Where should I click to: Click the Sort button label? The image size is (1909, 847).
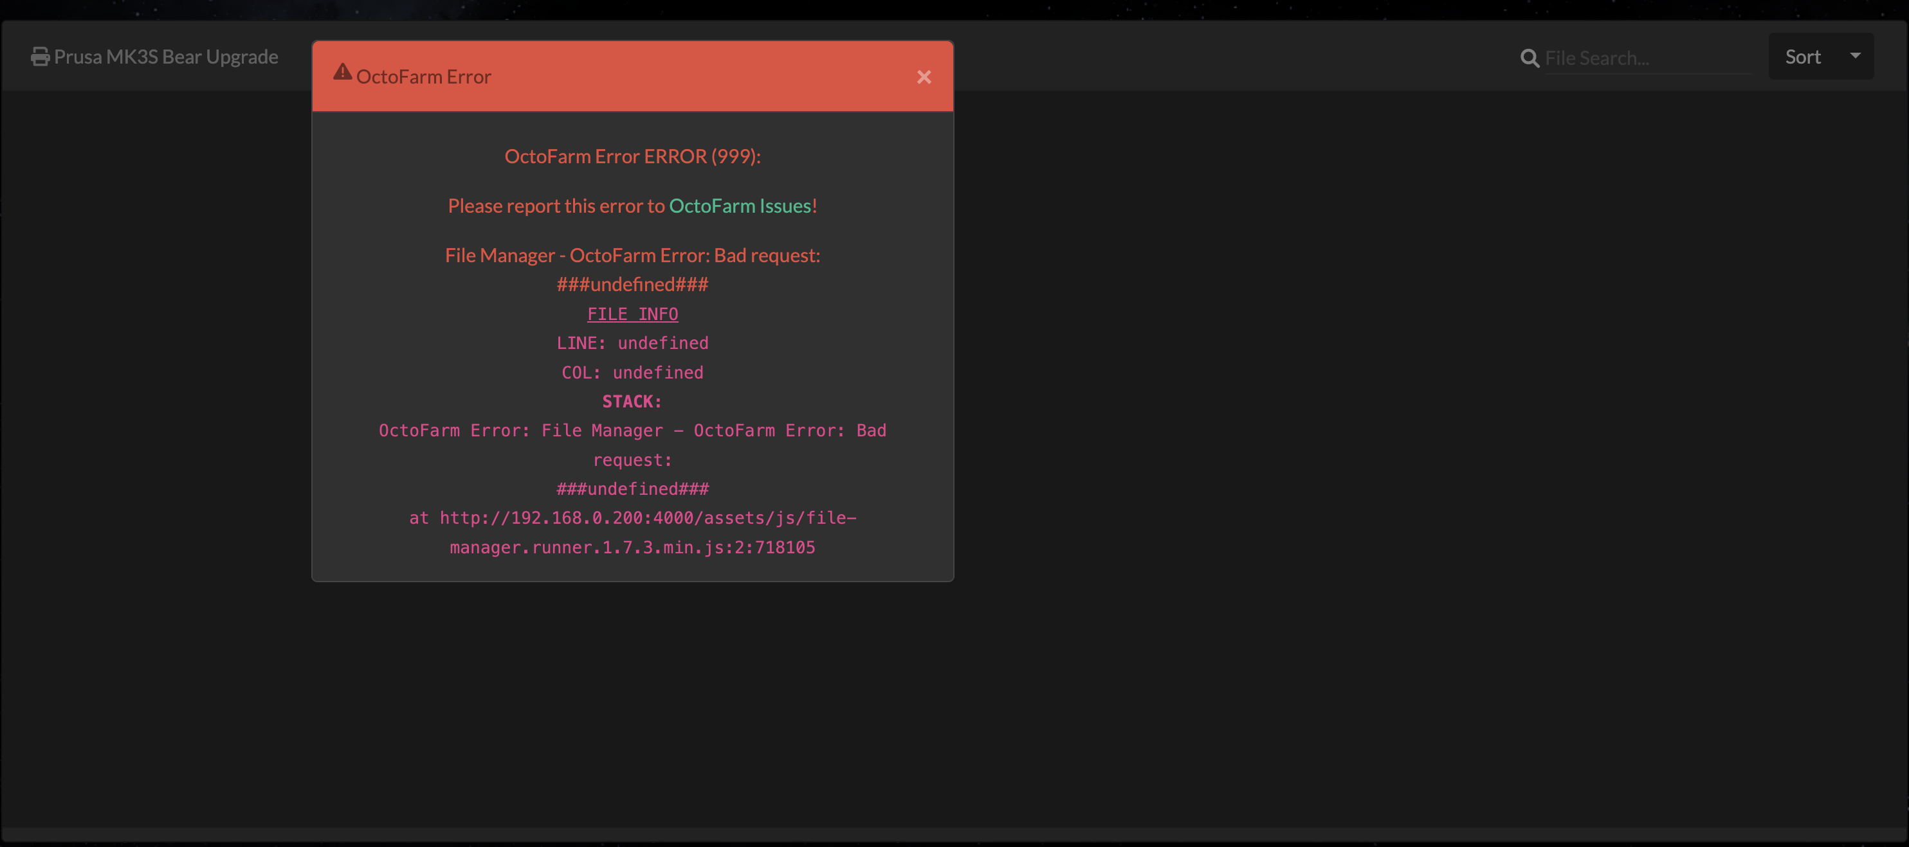(1802, 55)
